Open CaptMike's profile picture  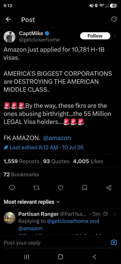pyautogui.click(x=9, y=37)
